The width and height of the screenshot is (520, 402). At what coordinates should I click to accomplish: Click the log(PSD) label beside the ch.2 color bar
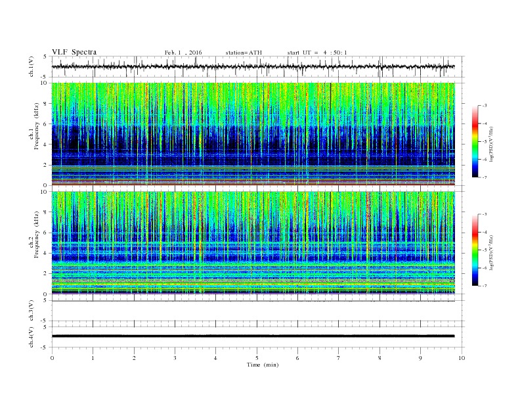pos(491,252)
